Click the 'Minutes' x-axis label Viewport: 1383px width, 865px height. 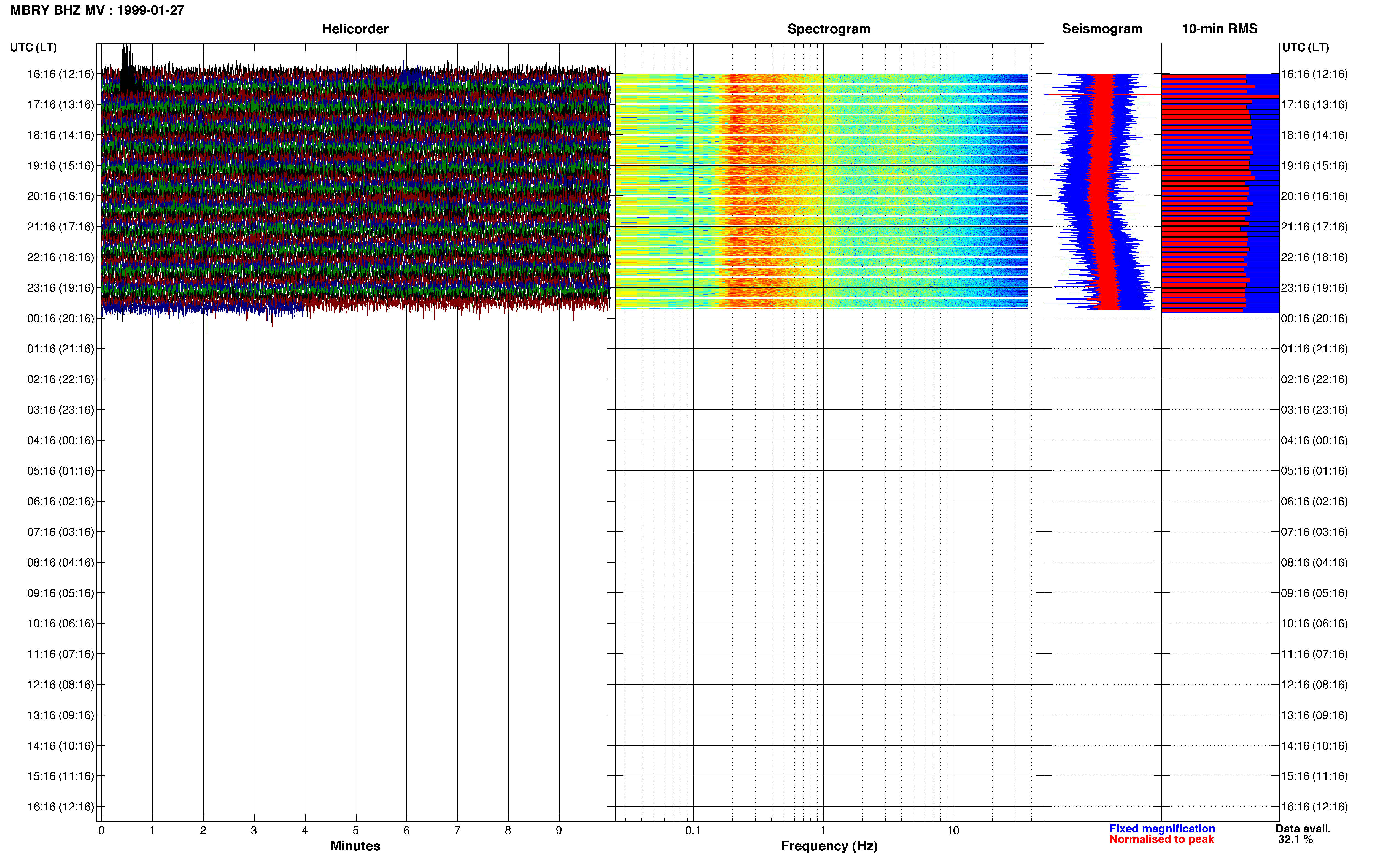click(355, 846)
